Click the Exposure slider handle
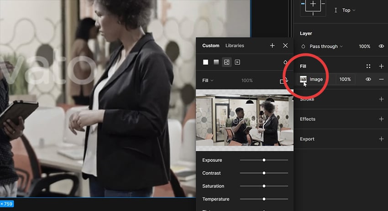This screenshot has width=388, height=211. click(x=264, y=160)
